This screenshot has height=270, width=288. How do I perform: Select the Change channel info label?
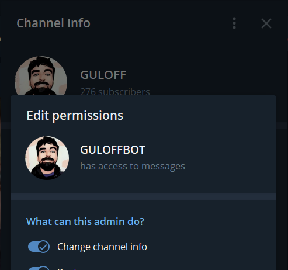coord(102,247)
